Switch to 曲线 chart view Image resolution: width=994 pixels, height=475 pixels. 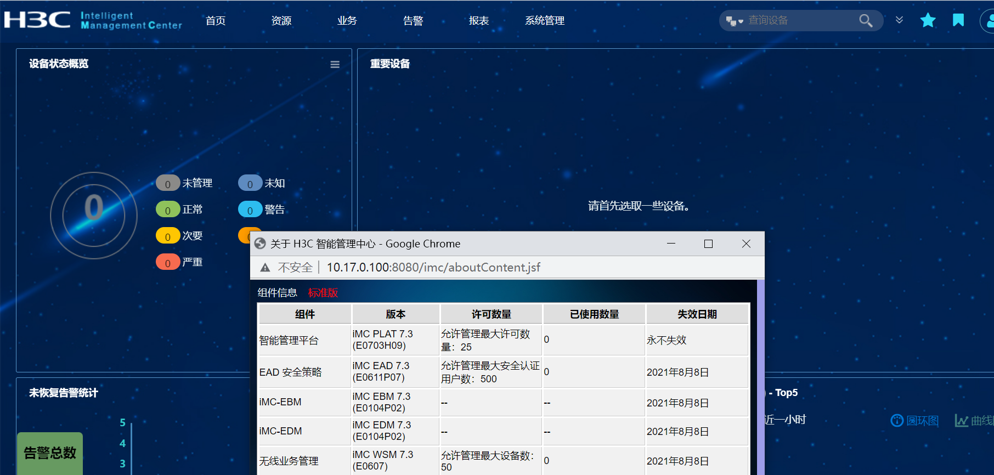point(974,421)
